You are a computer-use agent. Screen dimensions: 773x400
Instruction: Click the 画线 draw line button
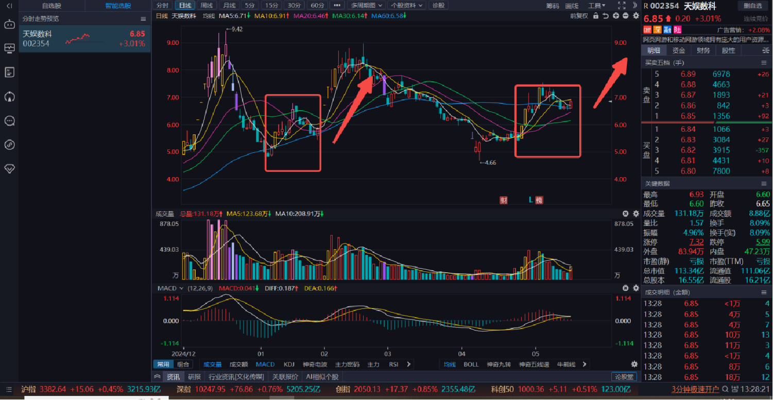point(572,6)
